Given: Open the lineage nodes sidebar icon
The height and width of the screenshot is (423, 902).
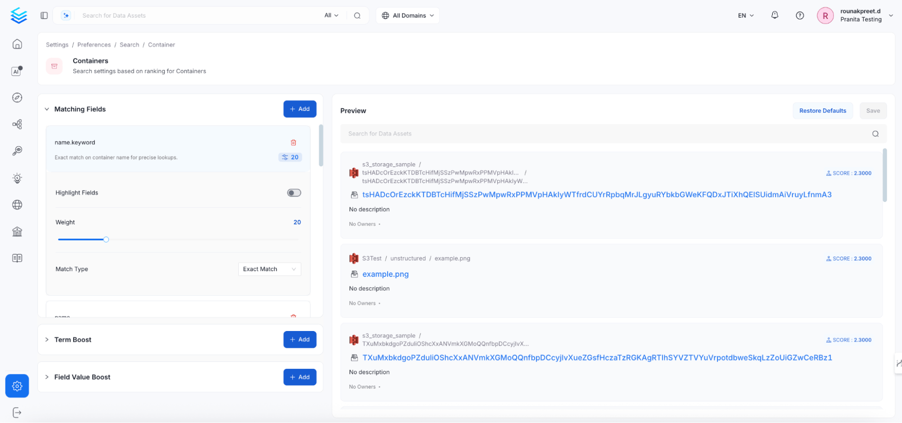Looking at the screenshot, I should coord(17,124).
